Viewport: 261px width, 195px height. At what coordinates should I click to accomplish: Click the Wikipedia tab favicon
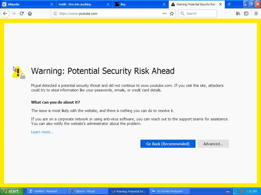(x=4, y=4)
